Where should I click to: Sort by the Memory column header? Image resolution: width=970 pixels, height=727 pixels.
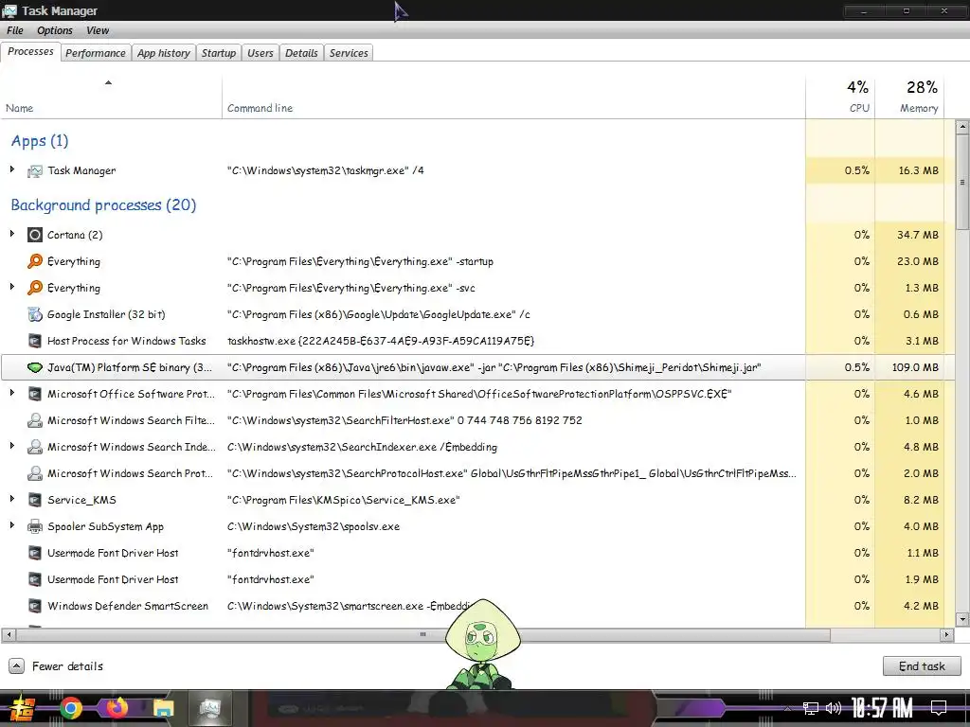point(909,98)
